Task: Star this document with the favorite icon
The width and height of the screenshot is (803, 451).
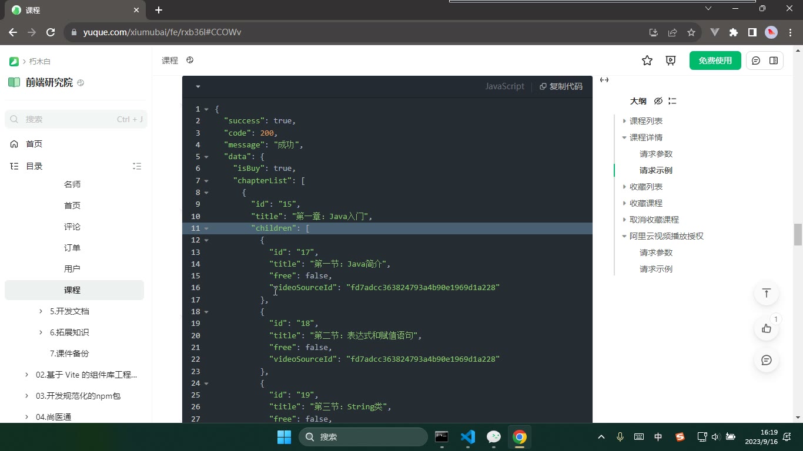Action: [647, 60]
